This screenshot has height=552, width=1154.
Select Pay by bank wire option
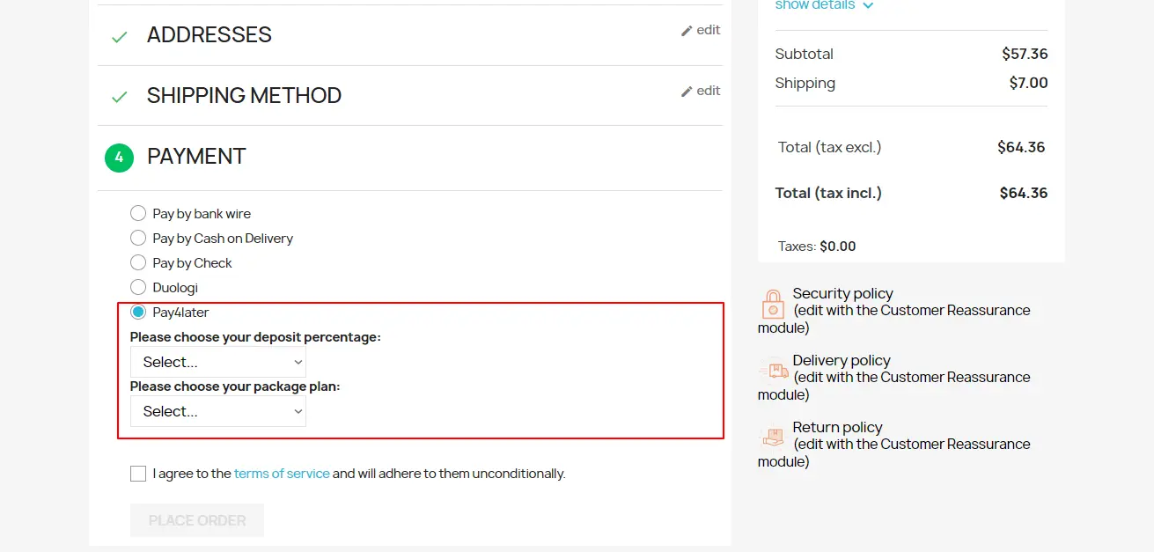click(138, 213)
